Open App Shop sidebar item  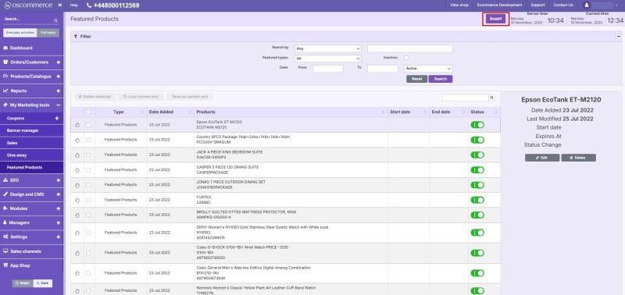[x=31, y=265]
